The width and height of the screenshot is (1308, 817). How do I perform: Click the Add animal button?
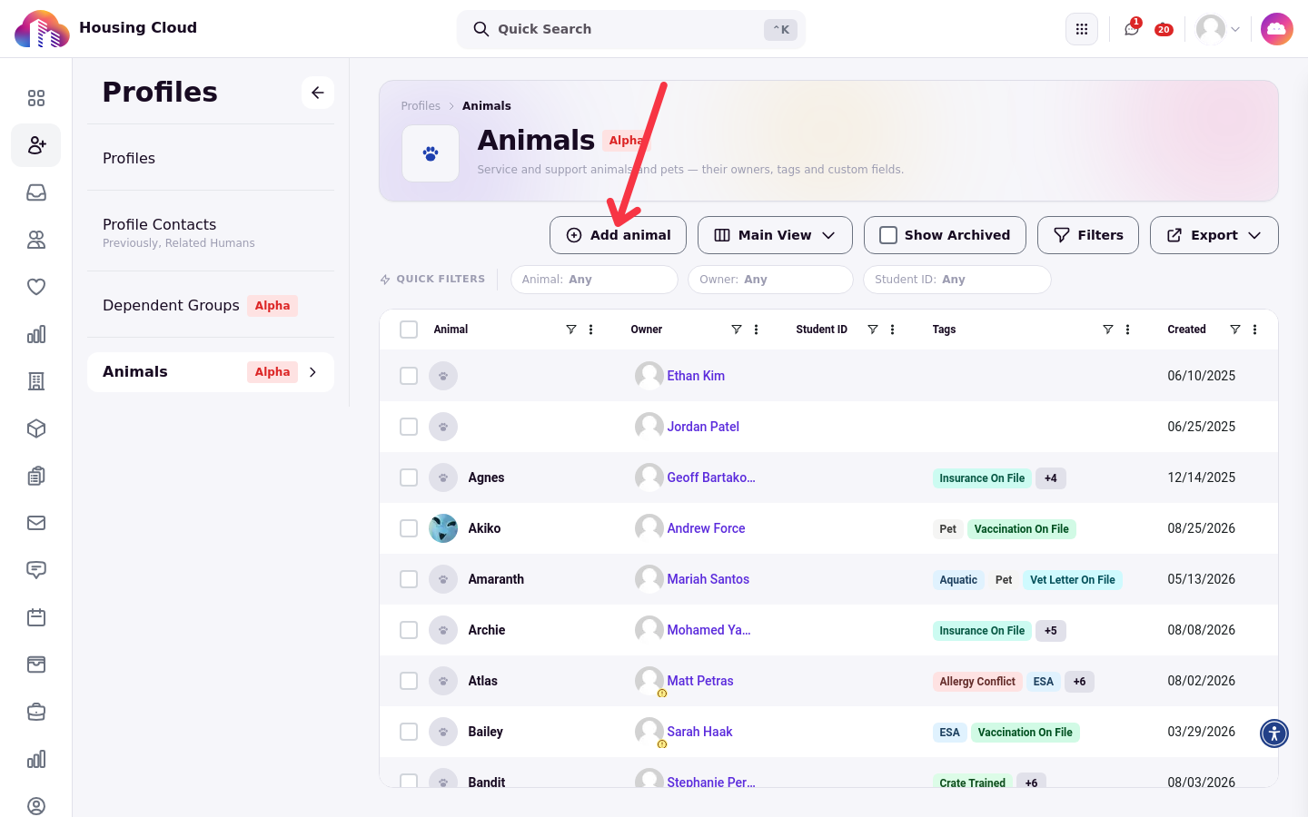(618, 235)
